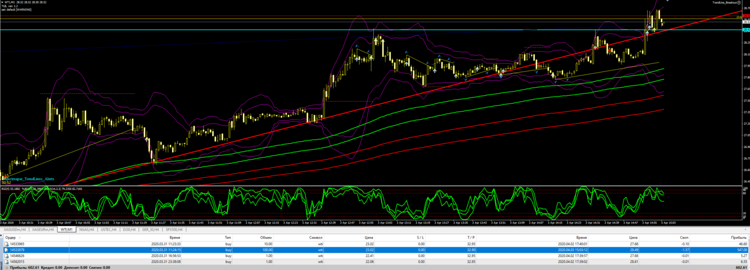Image resolution: width=750 pixels, height=270 pixels.
Task: Open the USTEC,H4 chart tab
Action: (108, 229)
